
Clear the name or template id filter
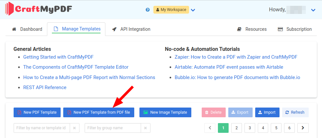click(x=75, y=128)
